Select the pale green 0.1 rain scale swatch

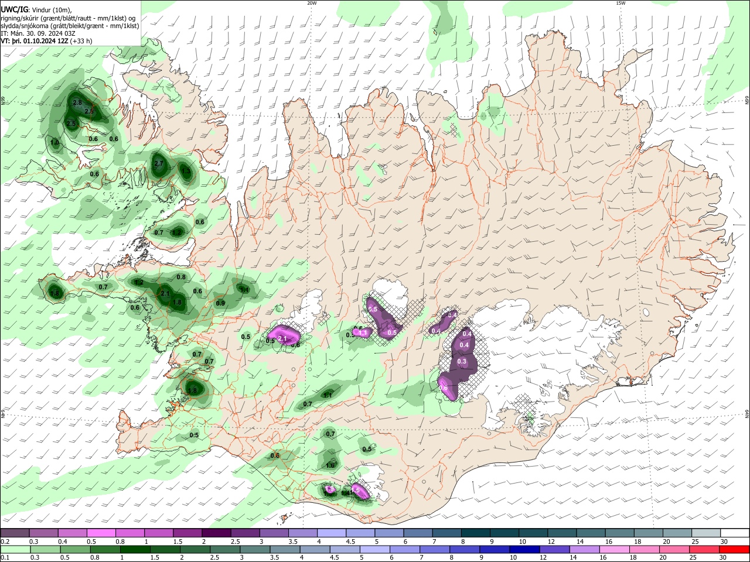click(15, 549)
